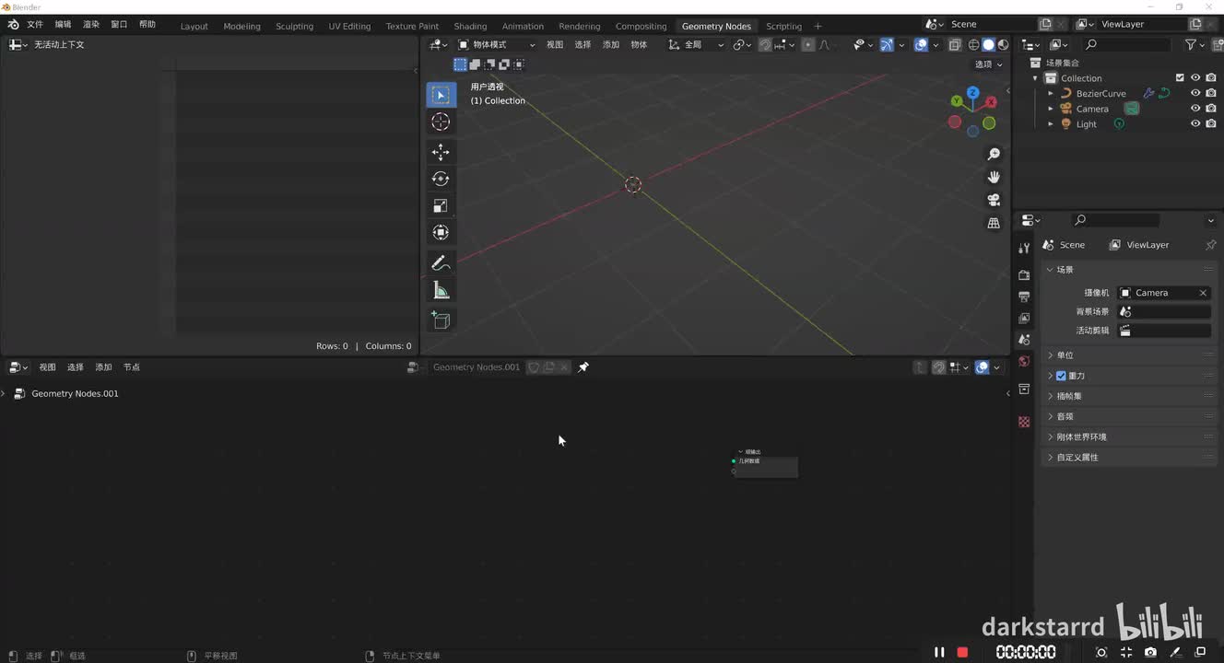This screenshot has height=663, width=1224.
Task: Open the 选项 options dropdown
Action: coord(988,64)
